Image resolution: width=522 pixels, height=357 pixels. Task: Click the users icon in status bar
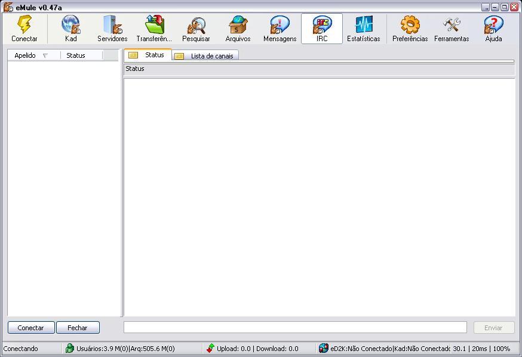pyautogui.click(x=69, y=348)
